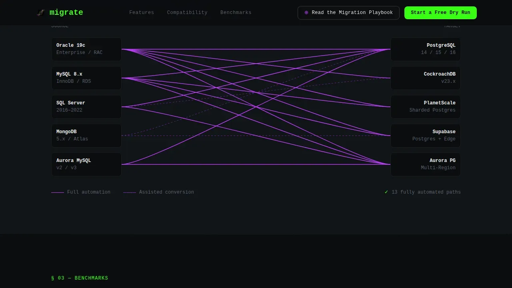
Task: Open the Features nav link
Action: tap(142, 13)
